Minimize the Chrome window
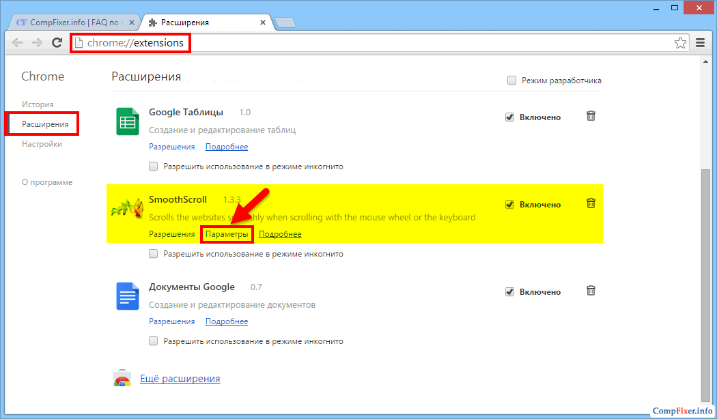The width and height of the screenshot is (717, 419). tap(656, 8)
